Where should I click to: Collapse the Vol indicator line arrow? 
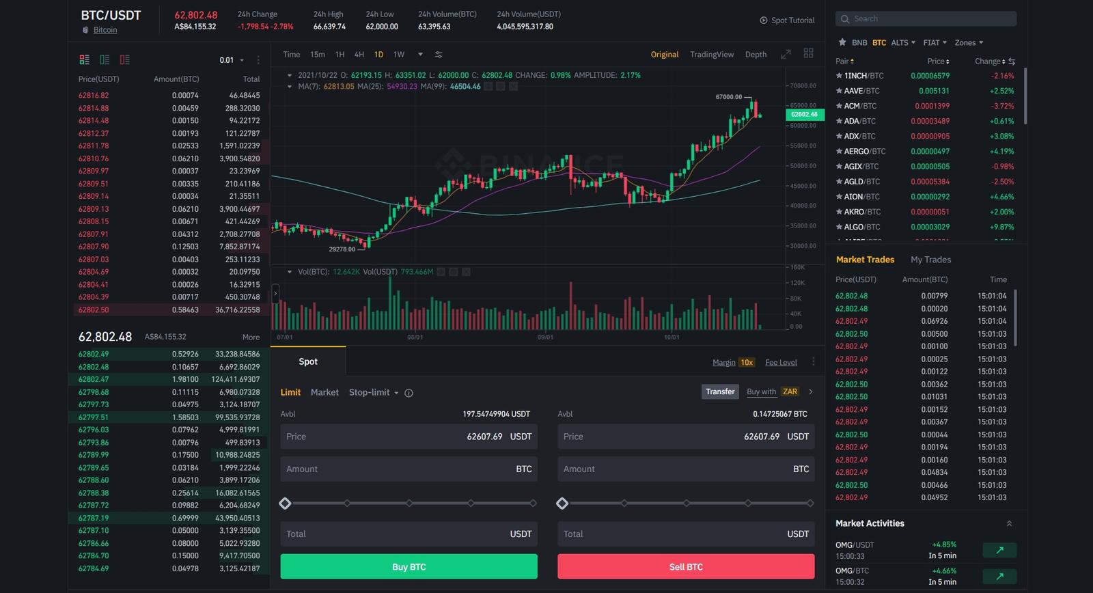click(x=290, y=272)
